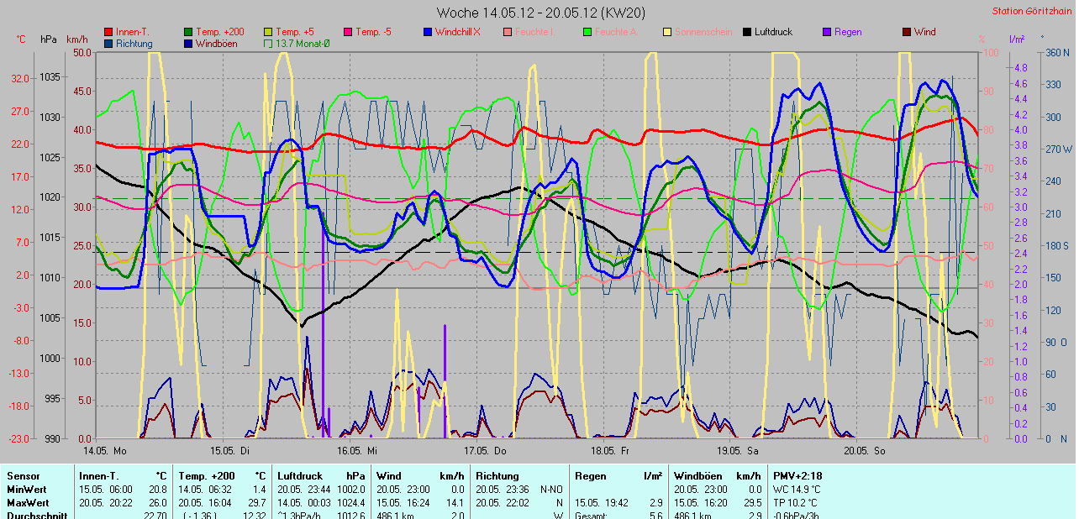Click the '18.05. Fr' date label
Viewport: 1079px width, 519px height.
tap(610, 450)
